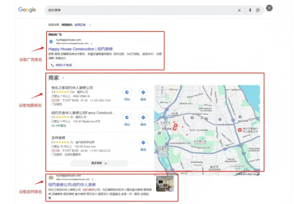The height and width of the screenshot is (204, 307).
Task: Open the Happy House Construction ad title
Action: tap(81, 49)
